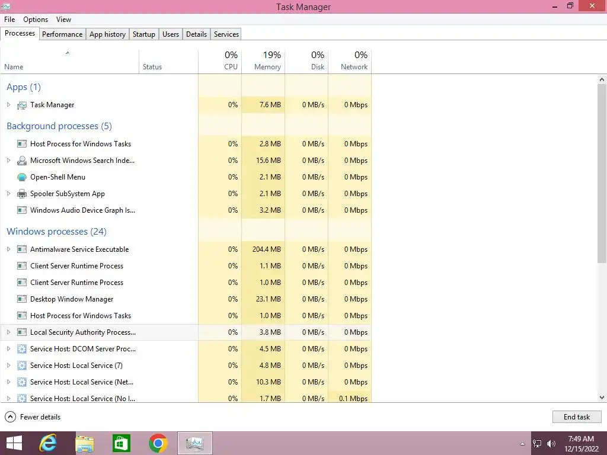Image resolution: width=607 pixels, height=455 pixels.
Task: Click the End task button
Action: pos(577,416)
